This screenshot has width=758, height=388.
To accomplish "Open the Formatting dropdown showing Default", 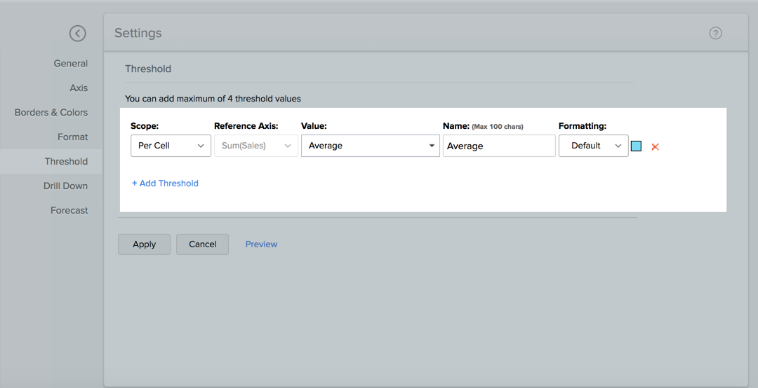I will [x=593, y=146].
